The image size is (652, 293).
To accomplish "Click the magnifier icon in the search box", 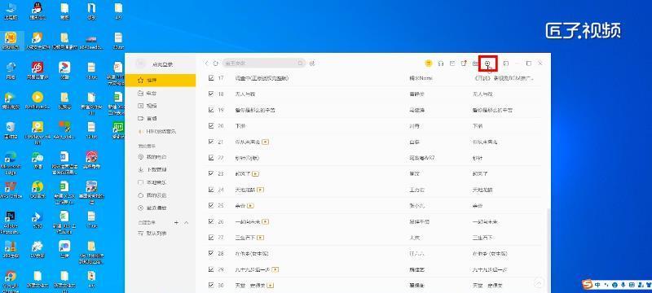I will pos(300,63).
